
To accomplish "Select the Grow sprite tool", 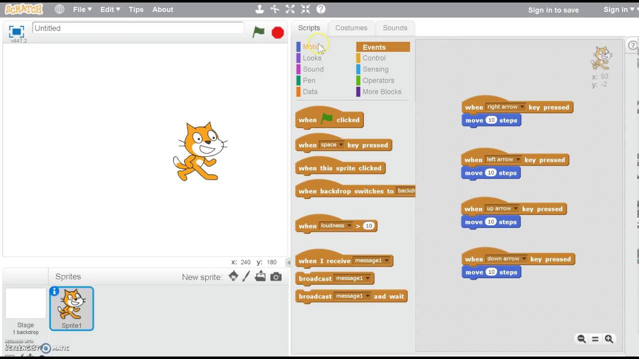I will (x=290, y=9).
